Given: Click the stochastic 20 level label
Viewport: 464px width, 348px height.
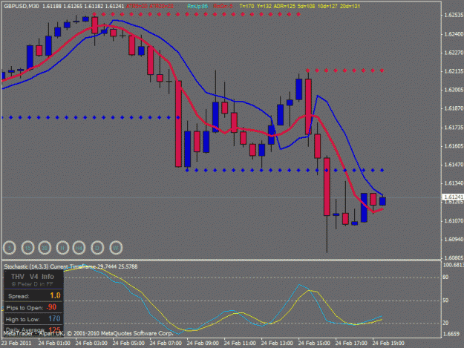Looking at the screenshot, I should point(445,323).
